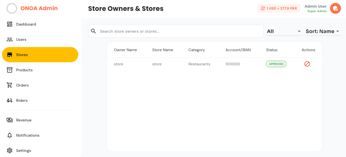Click the block icon for store row
The height and width of the screenshot is (157, 346).
pyautogui.click(x=307, y=64)
